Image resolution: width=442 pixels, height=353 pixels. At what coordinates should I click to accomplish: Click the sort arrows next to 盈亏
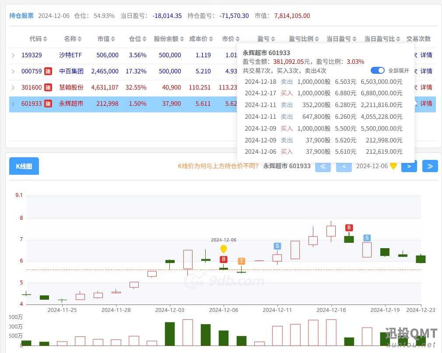(273, 39)
